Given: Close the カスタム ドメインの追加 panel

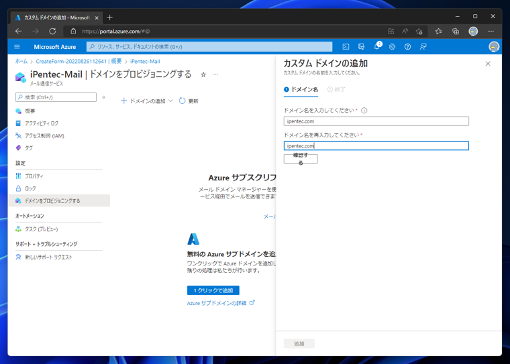Looking at the screenshot, I should (488, 64).
